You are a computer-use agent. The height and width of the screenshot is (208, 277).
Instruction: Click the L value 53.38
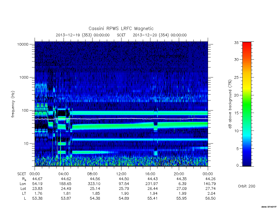coord(37,199)
